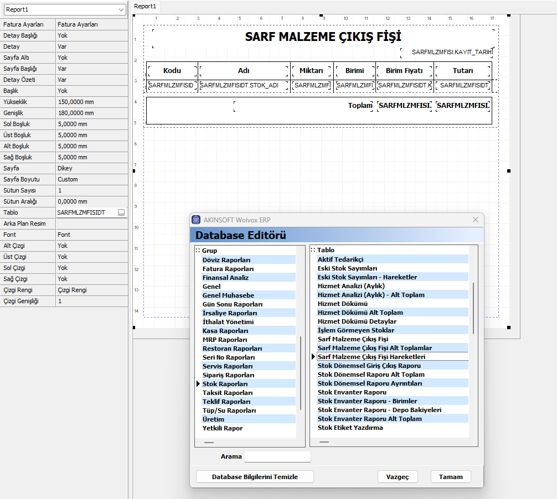The height and width of the screenshot is (499, 557).
Task: Select Hizmet Analizi (Aylık) table row
Action: (393, 285)
